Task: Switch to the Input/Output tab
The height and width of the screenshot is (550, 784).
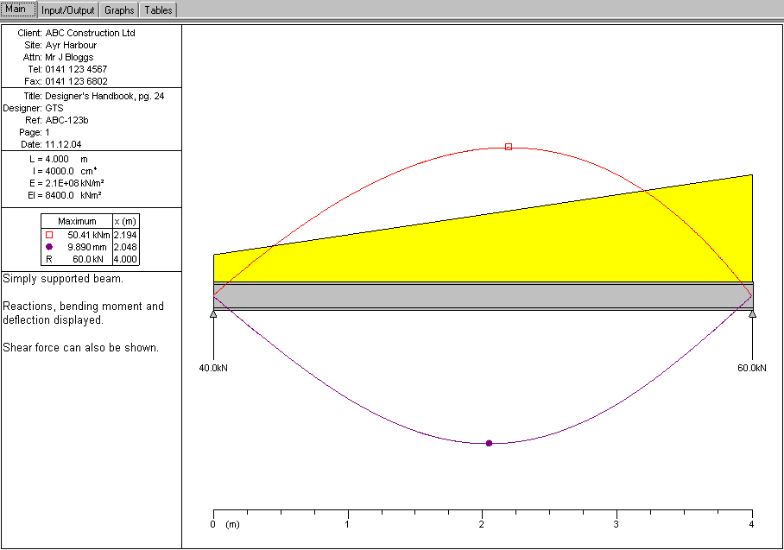Action: [69, 10]
